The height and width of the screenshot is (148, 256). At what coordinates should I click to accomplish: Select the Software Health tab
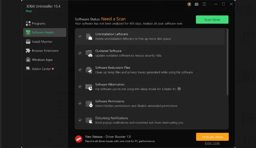pos(45,32)
